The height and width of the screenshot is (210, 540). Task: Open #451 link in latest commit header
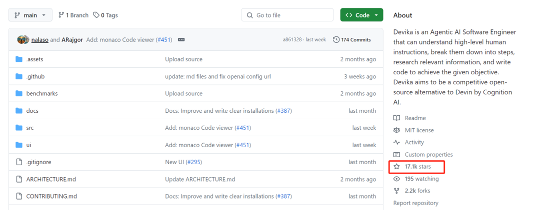[164, 39]
